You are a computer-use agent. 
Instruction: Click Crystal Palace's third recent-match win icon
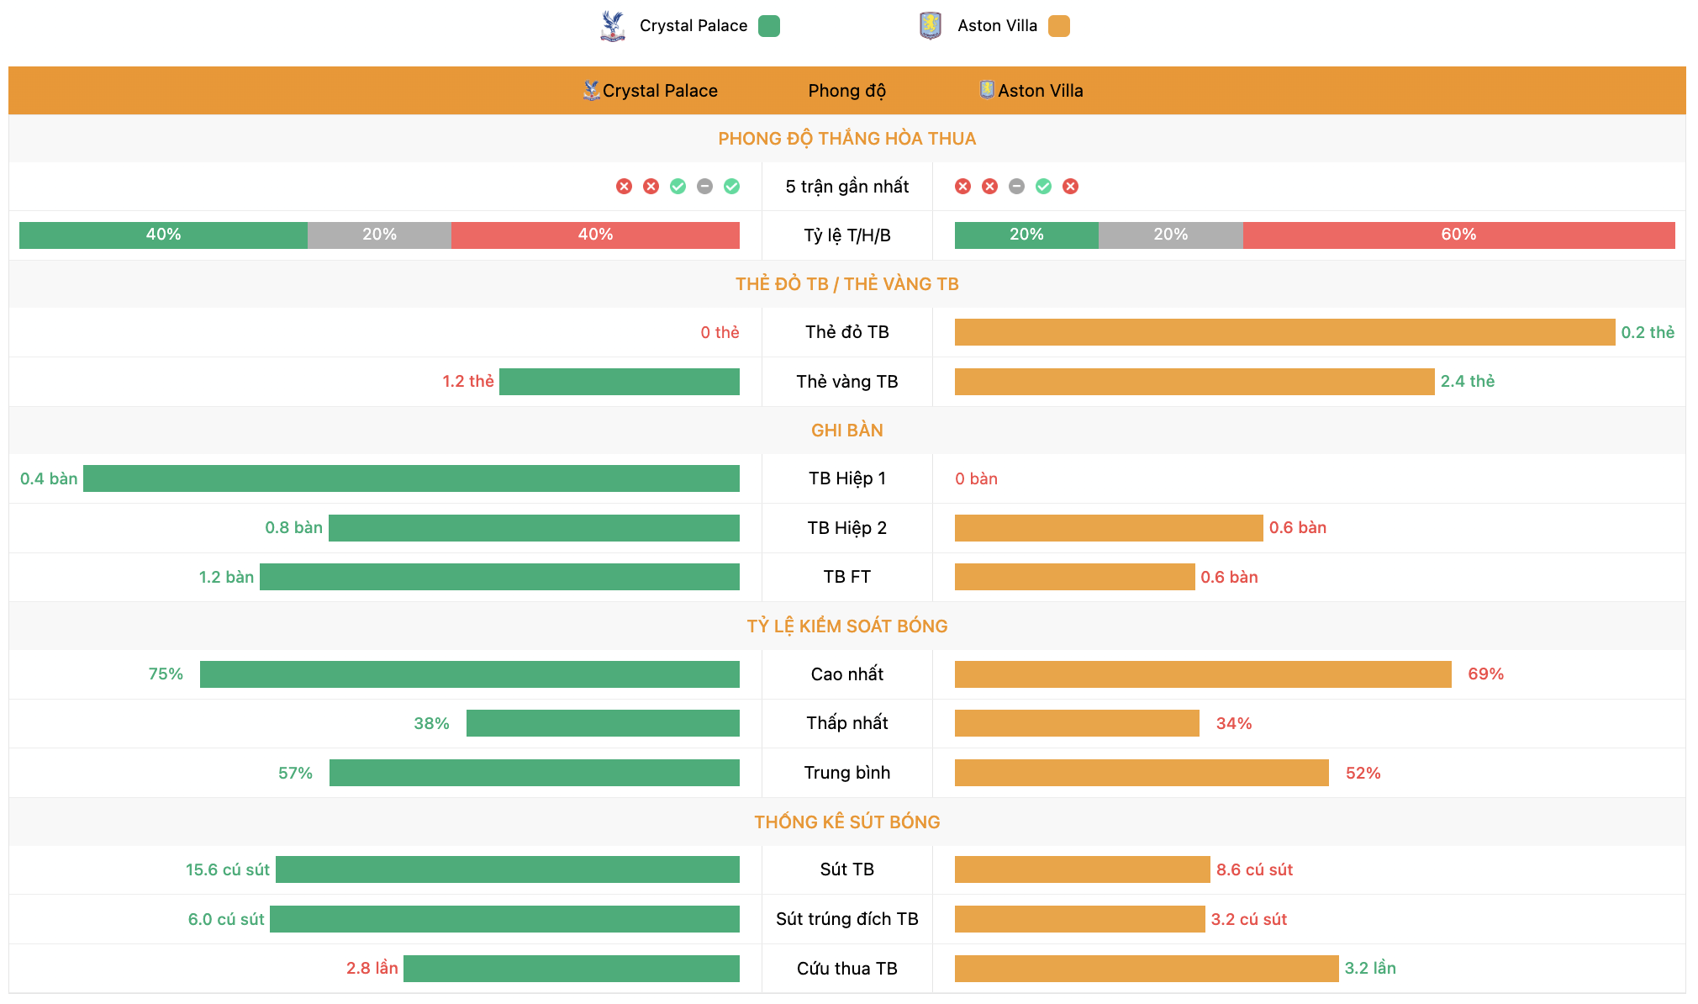click(x=678, y=187)
